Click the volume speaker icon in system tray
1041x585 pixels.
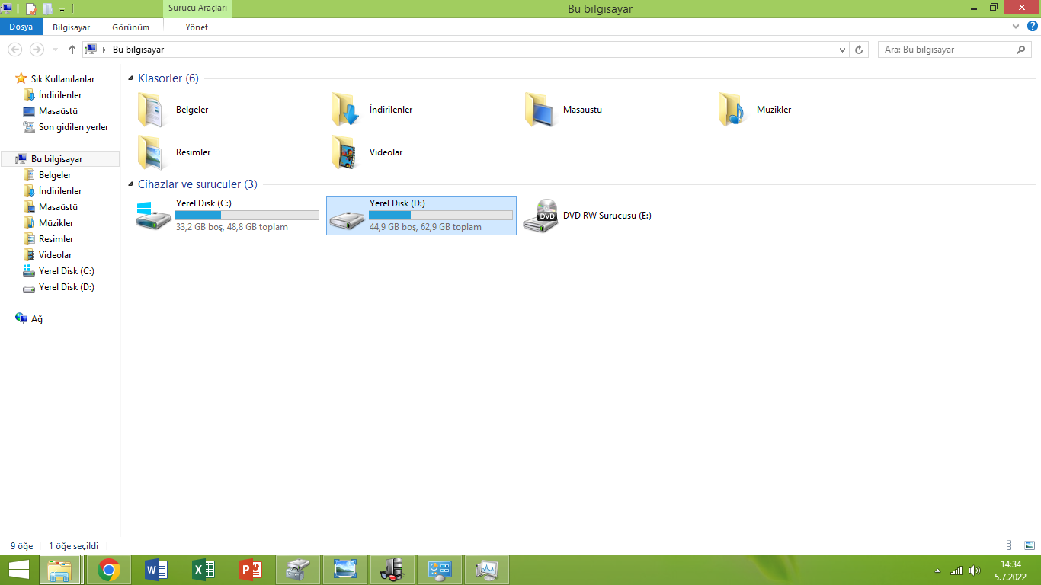click(x=974, y=571)
